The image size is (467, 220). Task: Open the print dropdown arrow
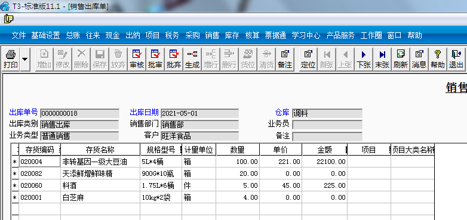pos(24,59)
